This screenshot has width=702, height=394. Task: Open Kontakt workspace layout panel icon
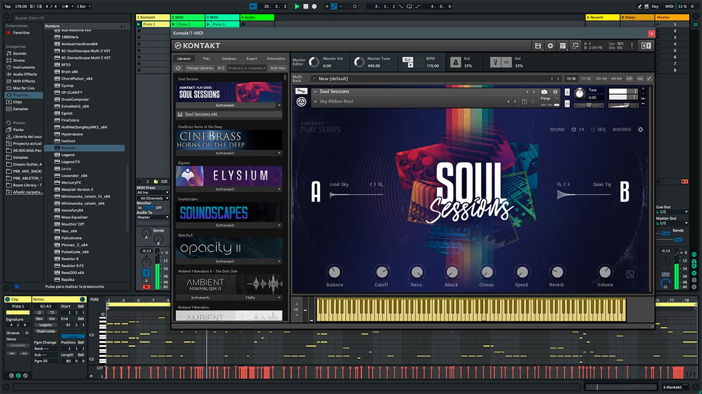coord(562,46)
